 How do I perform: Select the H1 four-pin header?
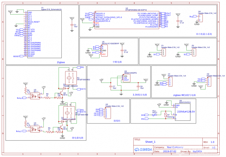coord(170,82)
